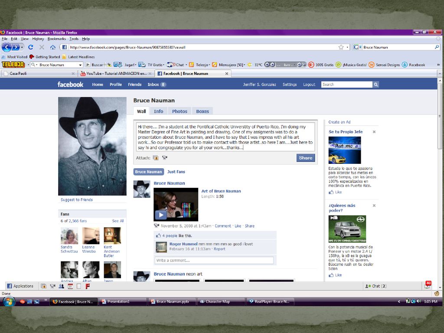Switch to the Casa Paoli browser tab
Image resolution: width=444 pixels, height=333 pixels.
[x=39, y=74]
